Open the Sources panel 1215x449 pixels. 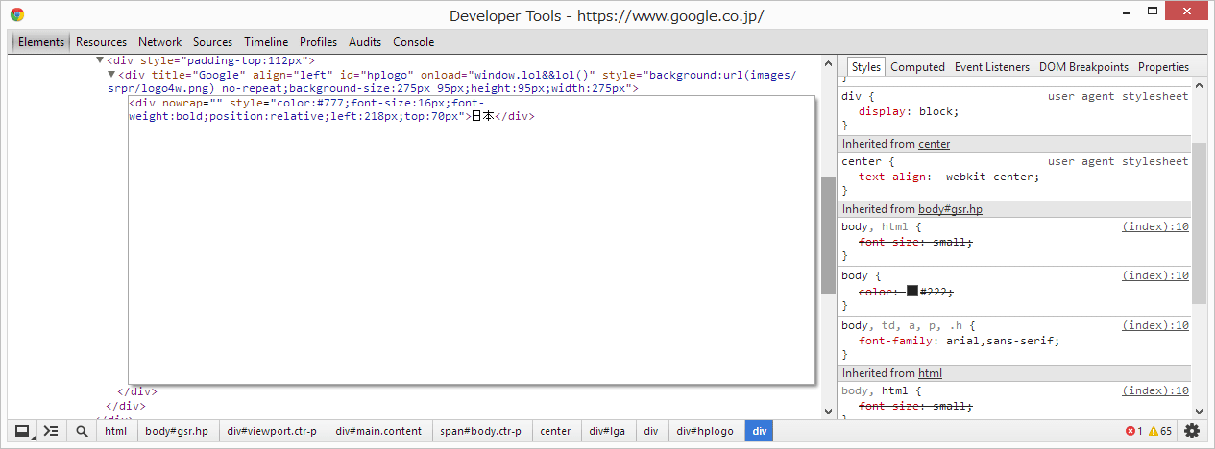click(213, 42)
